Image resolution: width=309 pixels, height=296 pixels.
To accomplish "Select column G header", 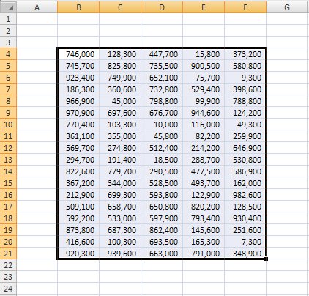I will click(x=287, y=7).
